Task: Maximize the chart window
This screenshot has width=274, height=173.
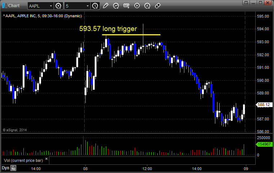Action: [260, 3]
